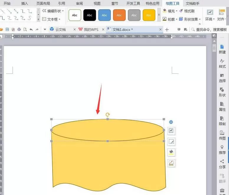Click the redo arrow icon
229x195 pixels.
coord(37,30)
